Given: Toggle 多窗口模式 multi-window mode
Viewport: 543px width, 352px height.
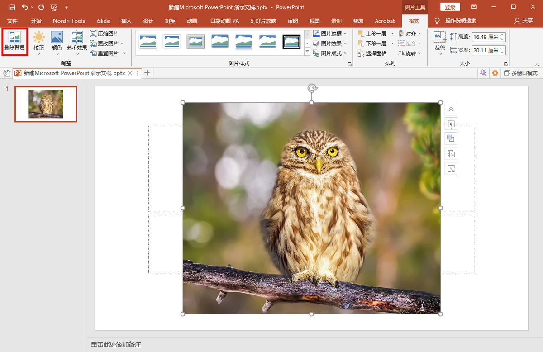Looking at the screenshot, I should 521,73.
